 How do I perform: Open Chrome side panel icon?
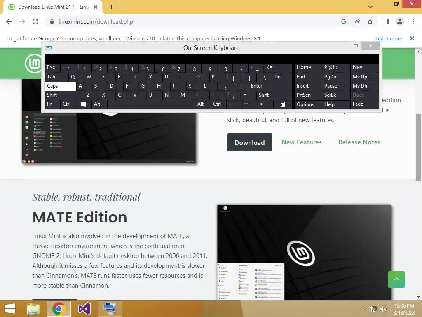pos(387,21)
